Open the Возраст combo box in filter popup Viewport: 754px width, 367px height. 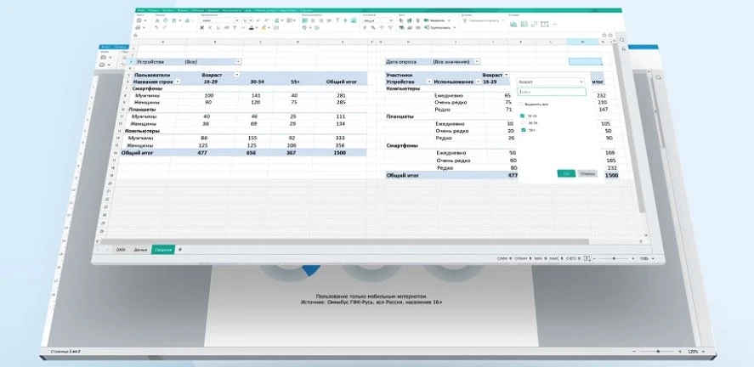[552, 82]
